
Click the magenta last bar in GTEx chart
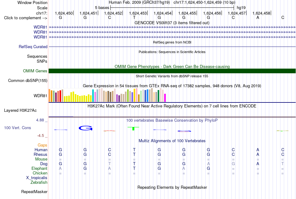[x=165, y=98]
